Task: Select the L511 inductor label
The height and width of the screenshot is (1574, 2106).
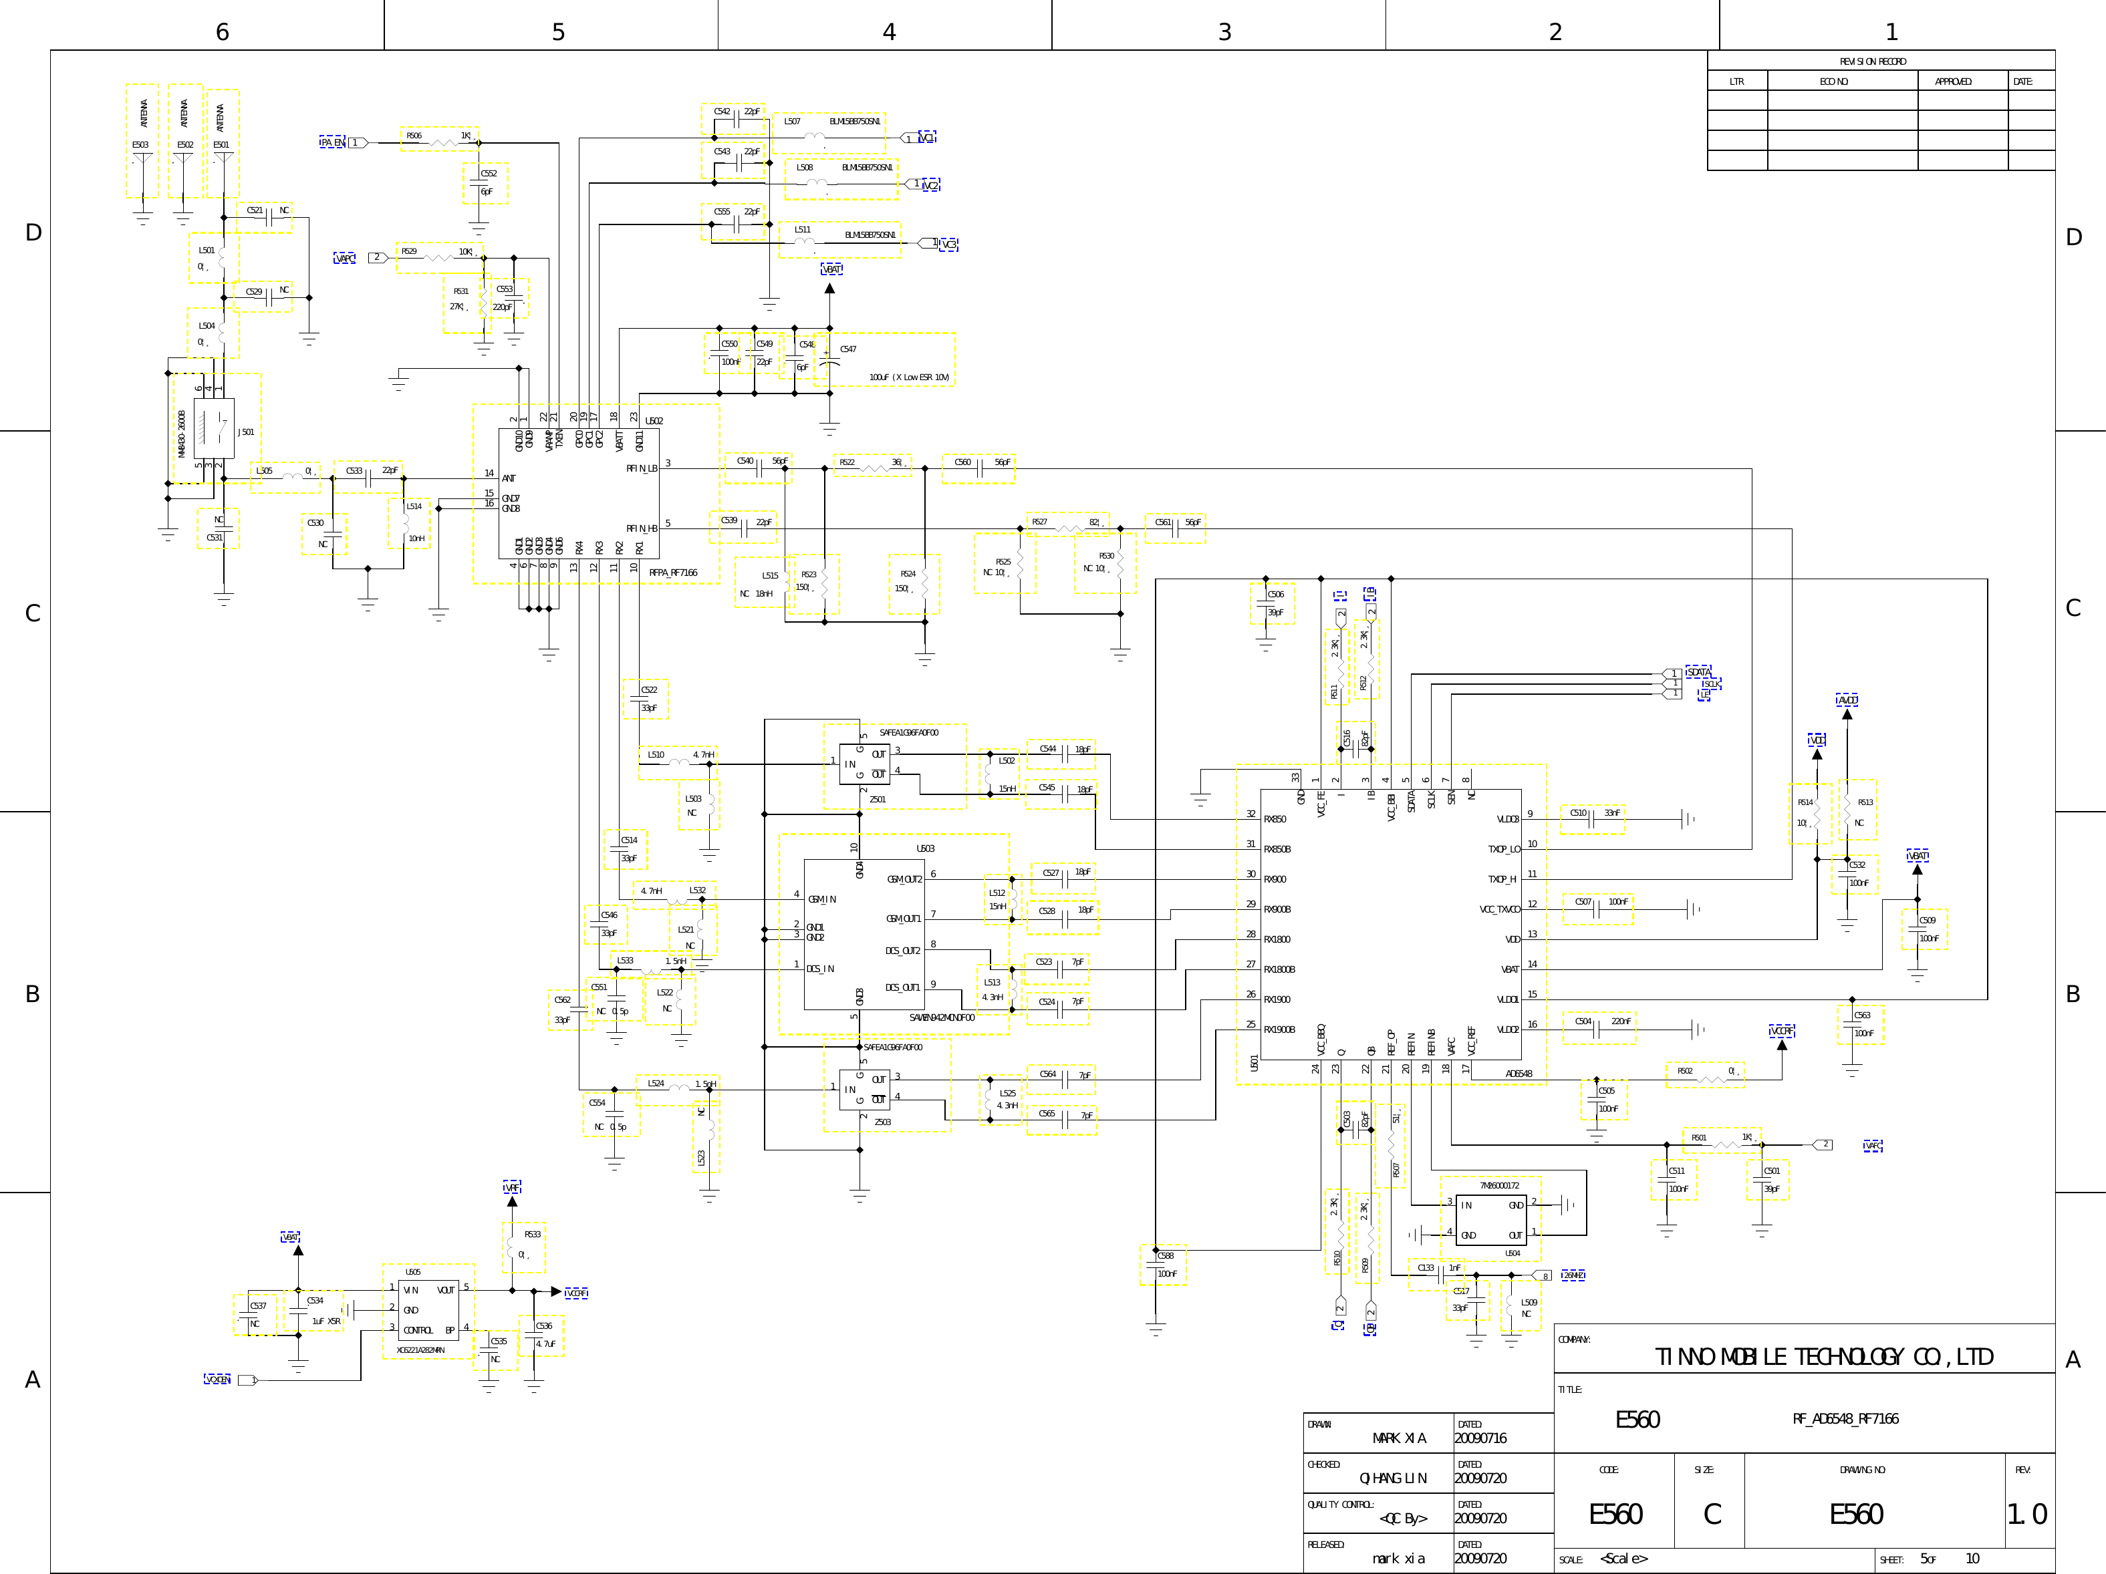Action: [803, 229]
